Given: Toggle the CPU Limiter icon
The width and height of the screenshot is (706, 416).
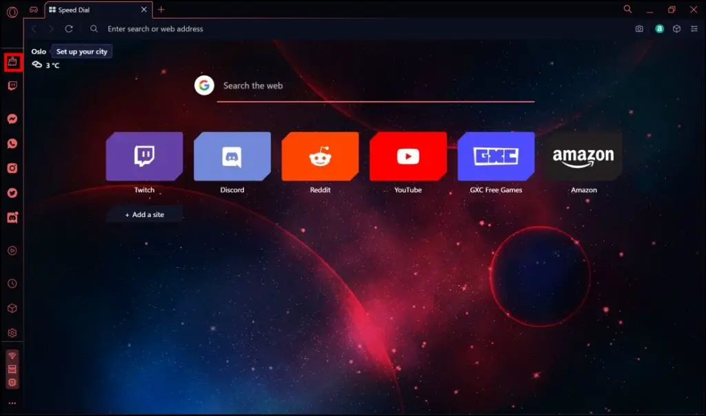Looking at the screenshot, I should (x=12, y=383).
